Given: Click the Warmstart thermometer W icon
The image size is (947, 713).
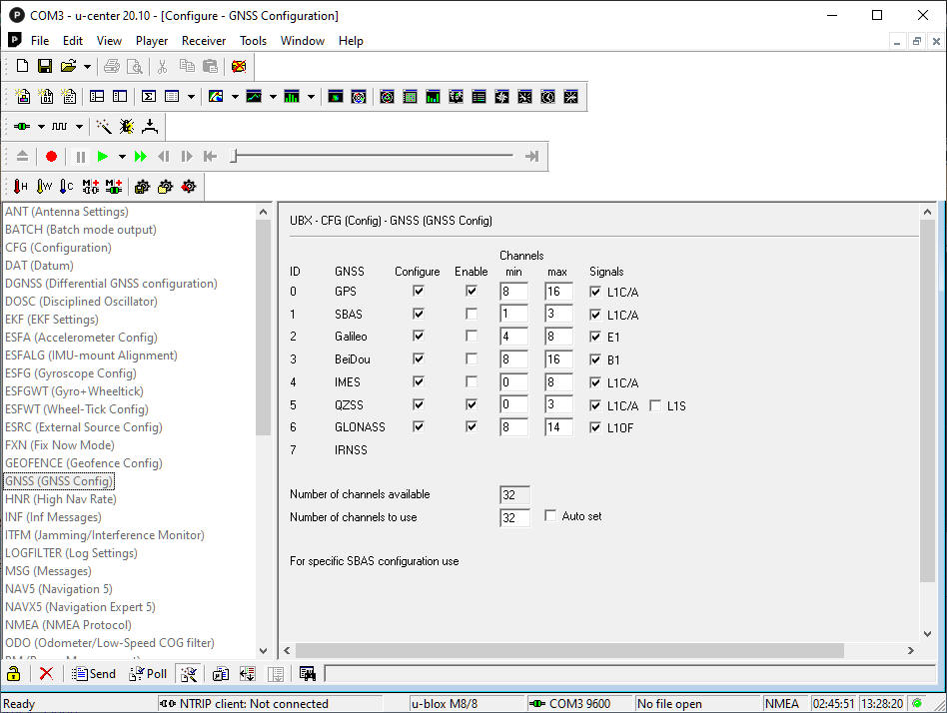Looking at the screenshot, I should (44, 187).
